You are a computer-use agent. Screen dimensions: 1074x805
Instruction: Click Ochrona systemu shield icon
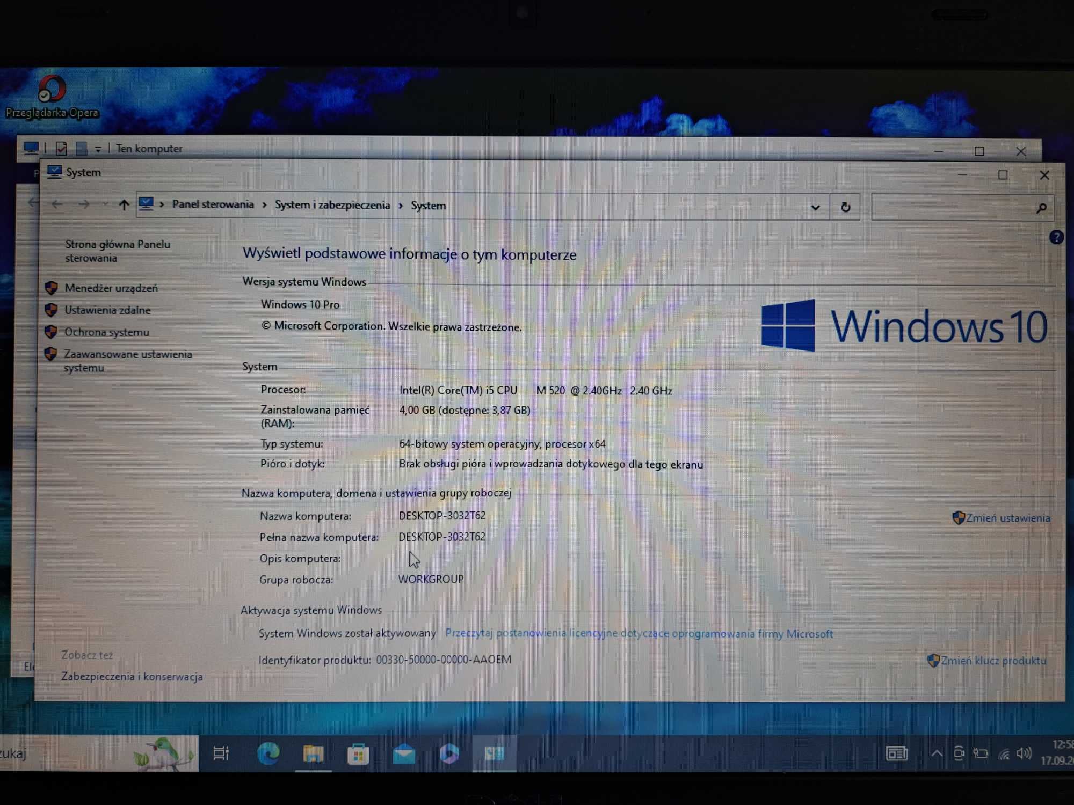(51, 332)
